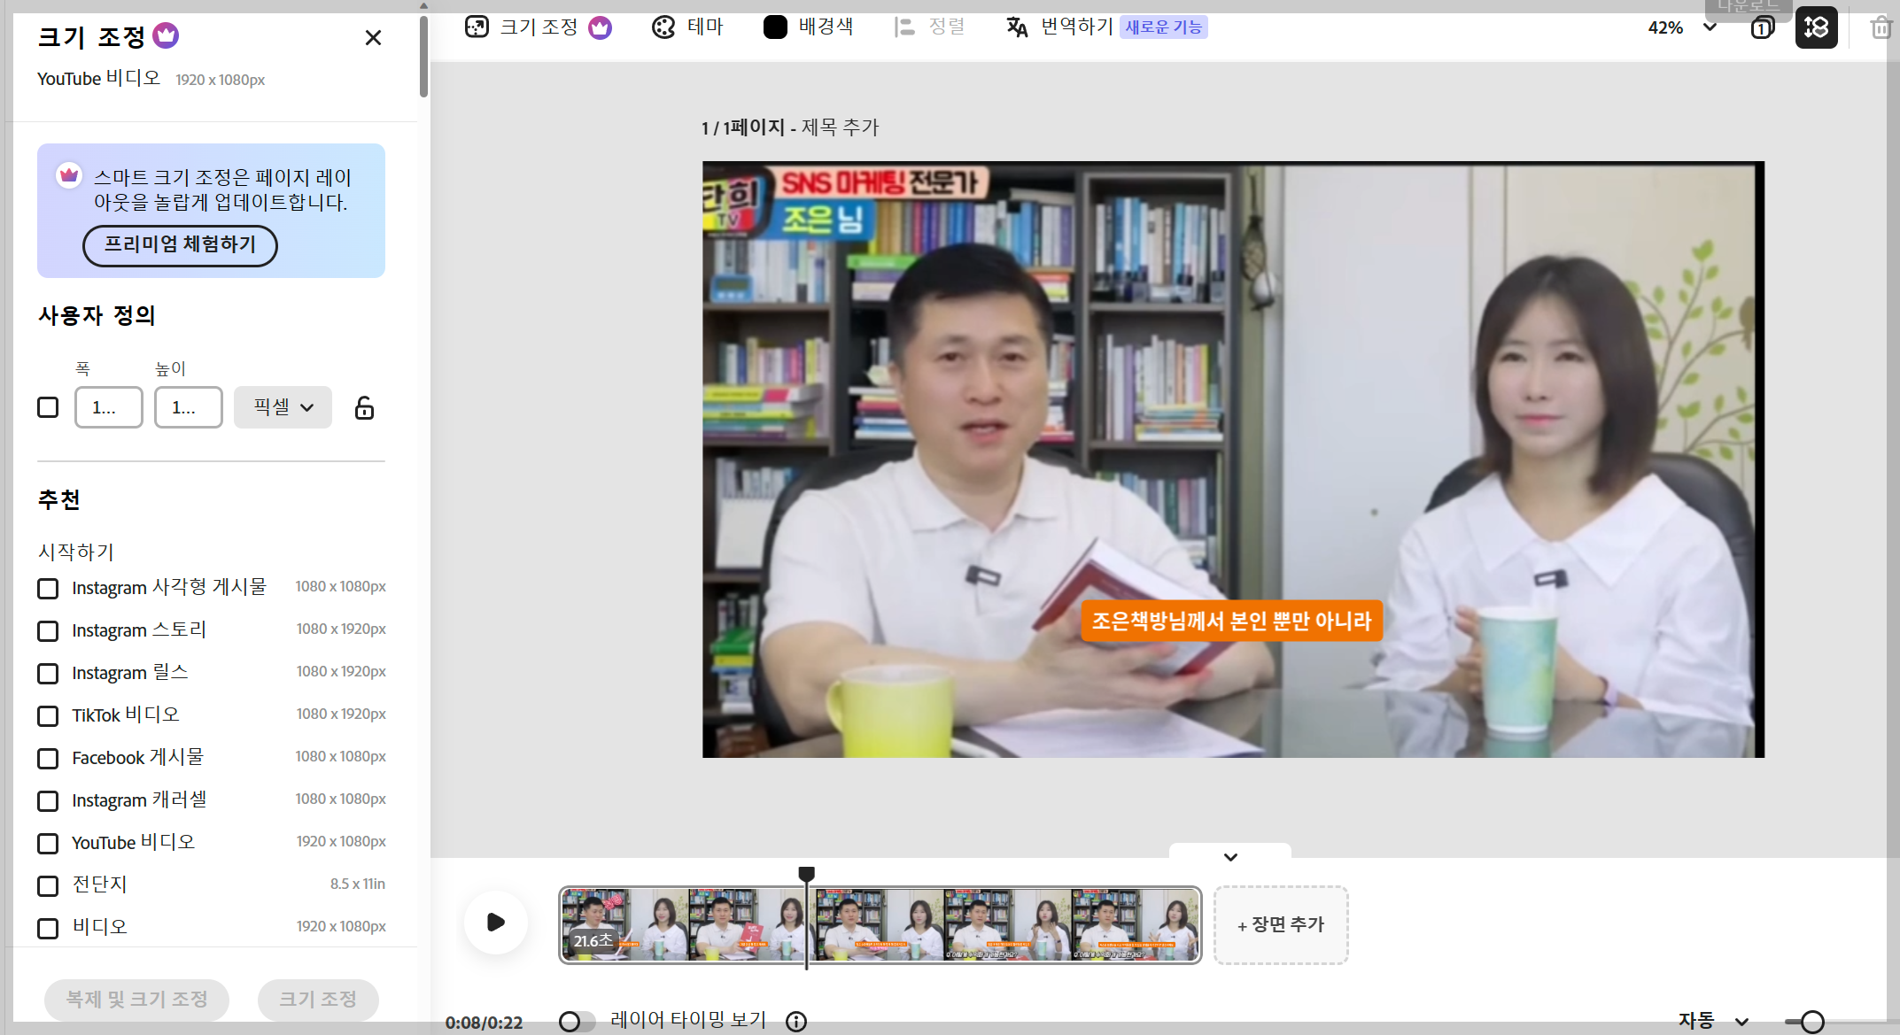Viewport: 1900px width, 1035px height.
Task: Click the premium crown beside panel title
Action: [166, 35]
